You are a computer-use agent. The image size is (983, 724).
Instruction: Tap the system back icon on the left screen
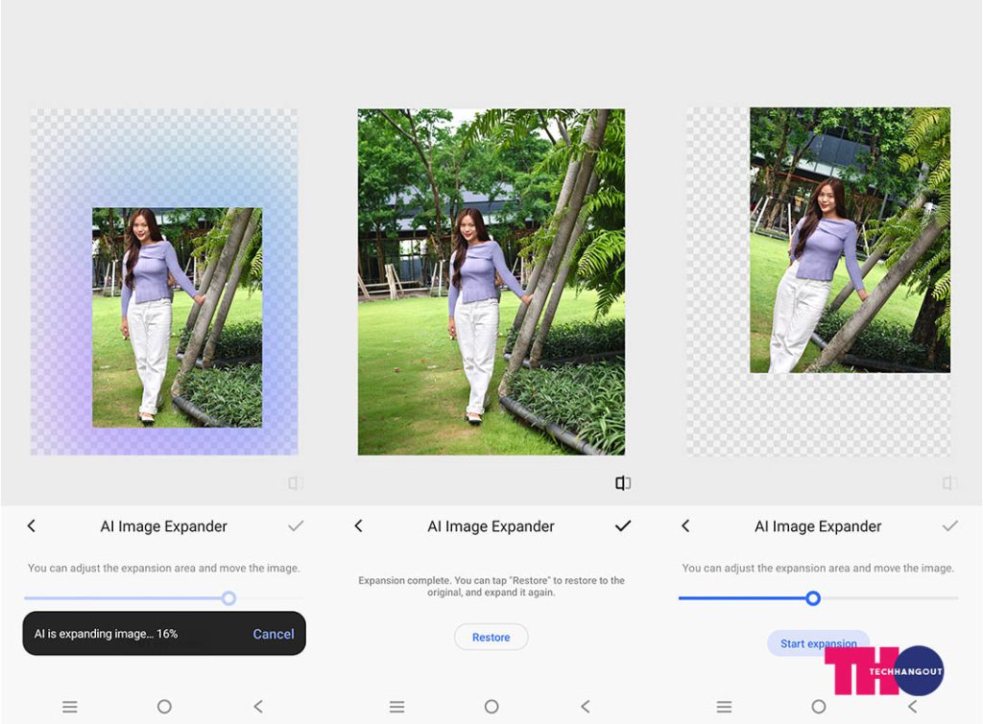[258, 707]
